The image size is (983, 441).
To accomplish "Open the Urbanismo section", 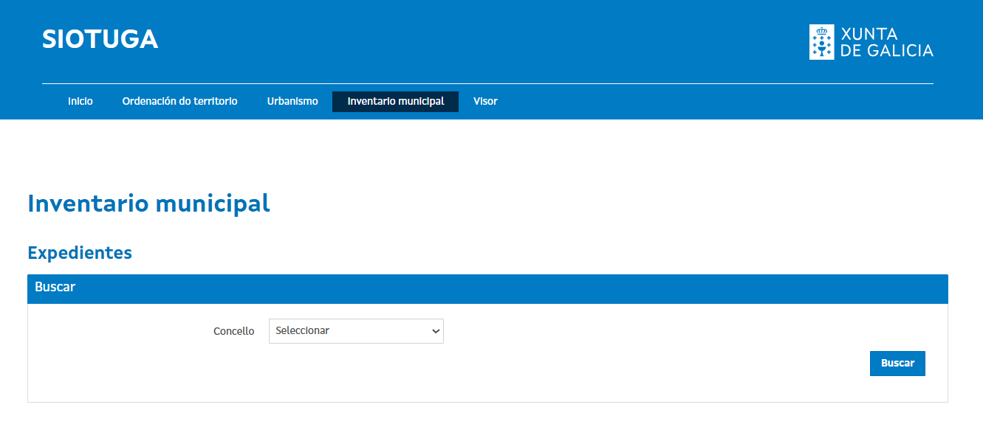I will point(292,101).
